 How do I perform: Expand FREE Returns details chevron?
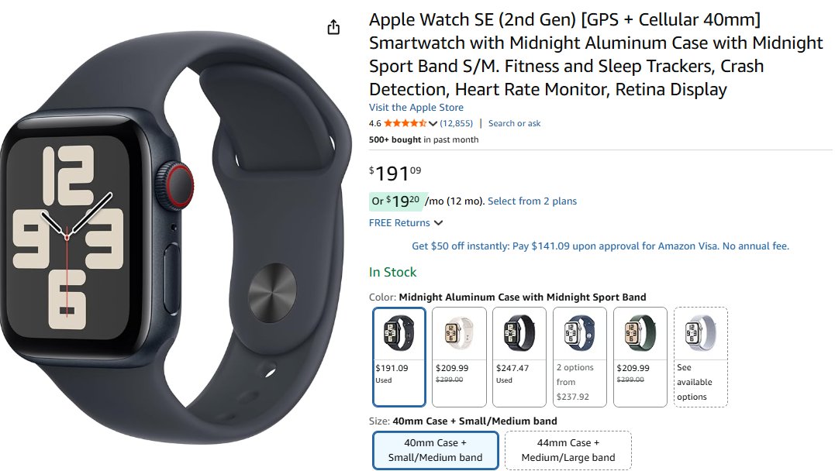point(438,223)
